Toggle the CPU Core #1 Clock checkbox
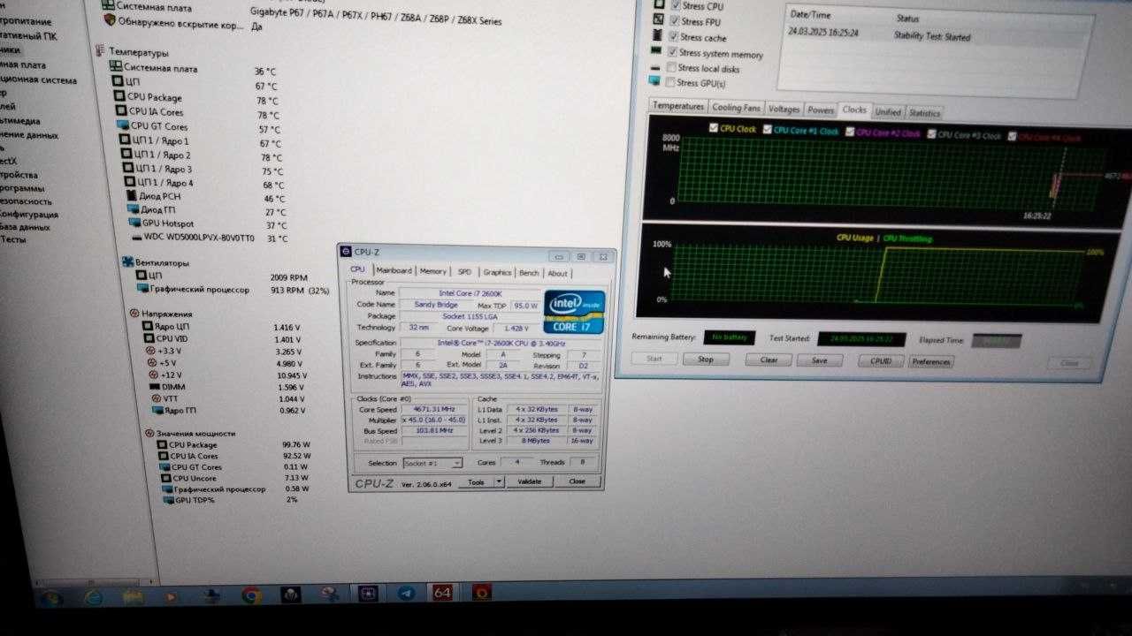 [768, 130]
